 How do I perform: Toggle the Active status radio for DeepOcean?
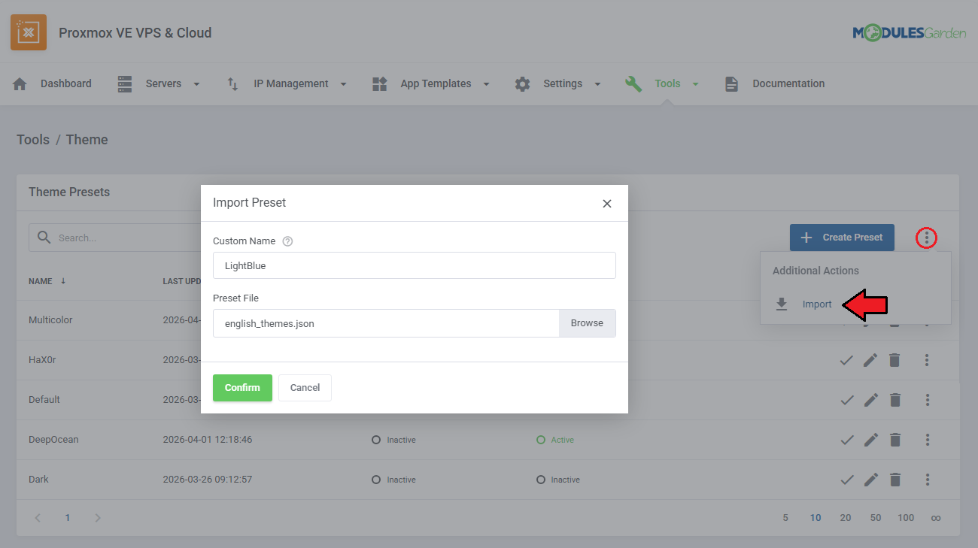pos(540,440)
